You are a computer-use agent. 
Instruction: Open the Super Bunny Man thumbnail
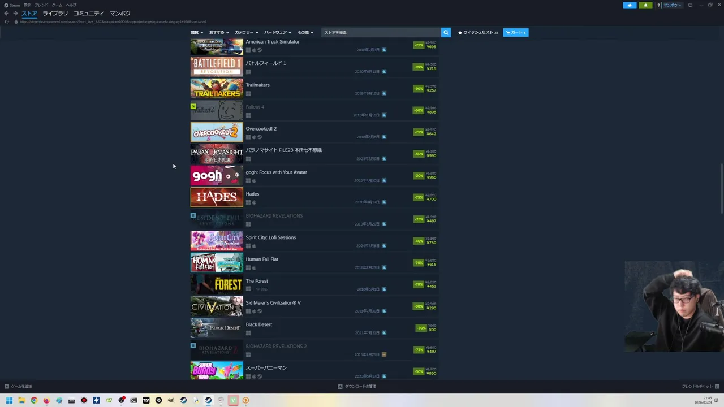click(217, 371)
